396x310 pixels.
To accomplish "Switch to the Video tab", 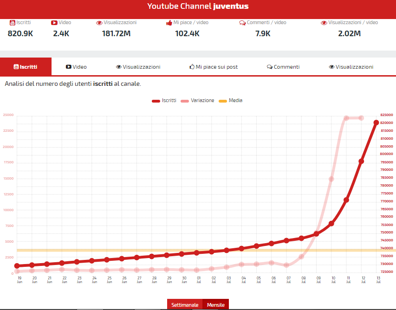I will click(76, 67).
